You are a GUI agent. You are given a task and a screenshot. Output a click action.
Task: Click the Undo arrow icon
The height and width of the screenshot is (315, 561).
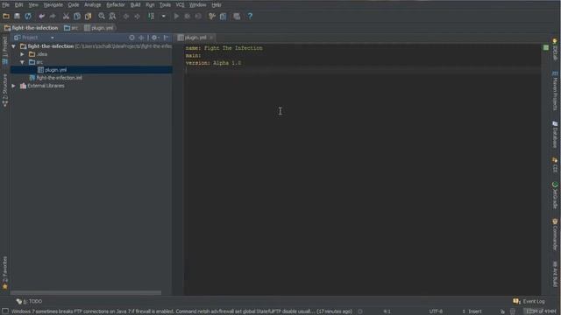pyautogui.click(x=42, y=16)
